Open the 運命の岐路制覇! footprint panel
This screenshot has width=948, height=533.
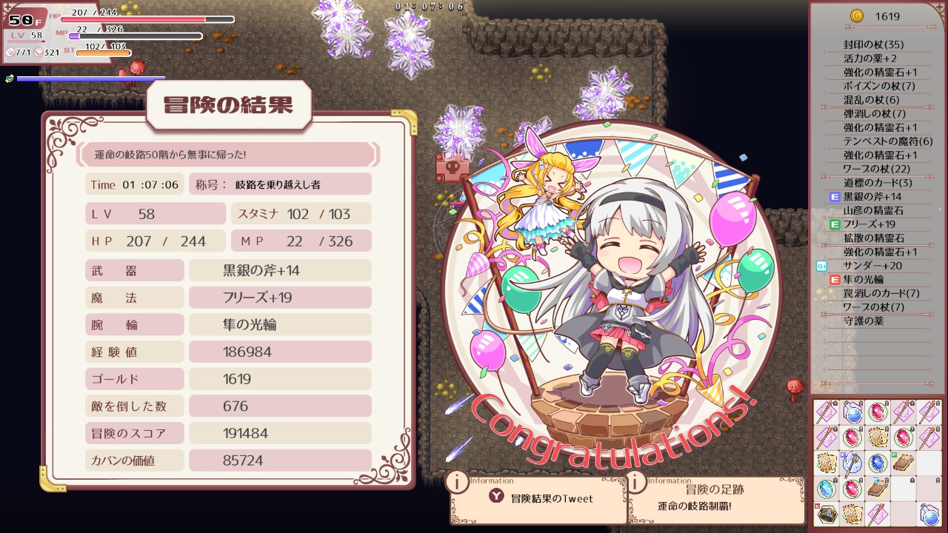point(717,499)
